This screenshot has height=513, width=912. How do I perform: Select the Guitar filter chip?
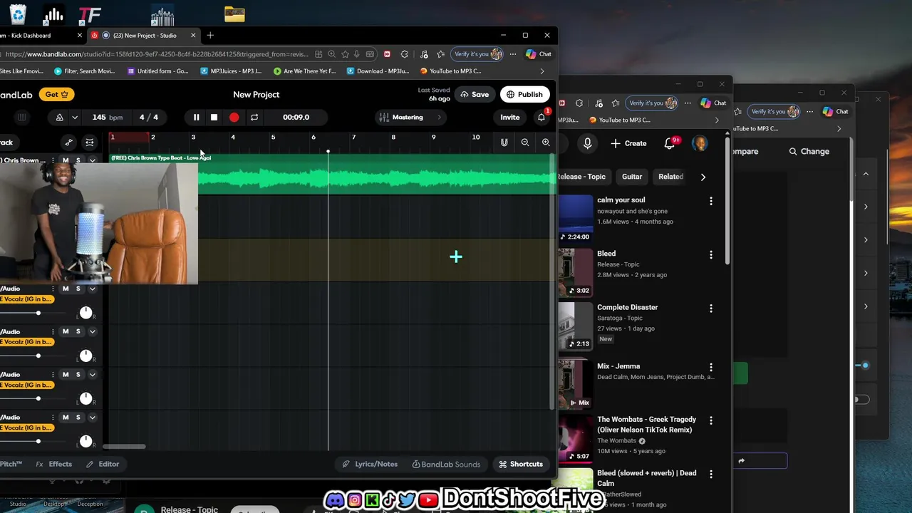coord(632,177)
